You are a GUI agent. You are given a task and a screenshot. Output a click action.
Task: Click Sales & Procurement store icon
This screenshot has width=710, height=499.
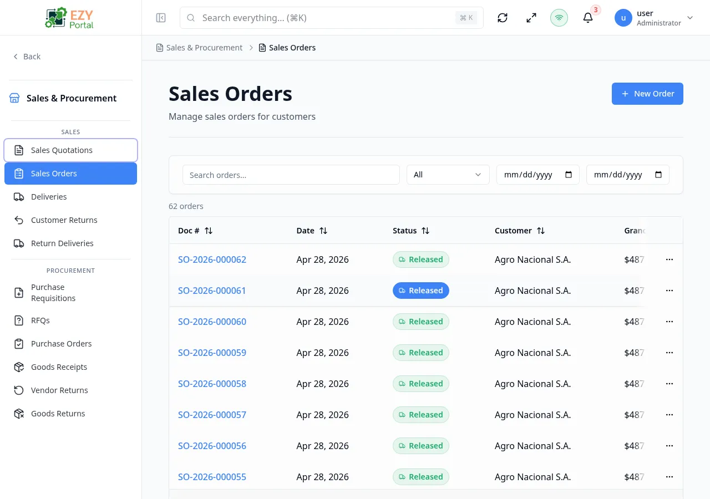click(x=14, y=98)
